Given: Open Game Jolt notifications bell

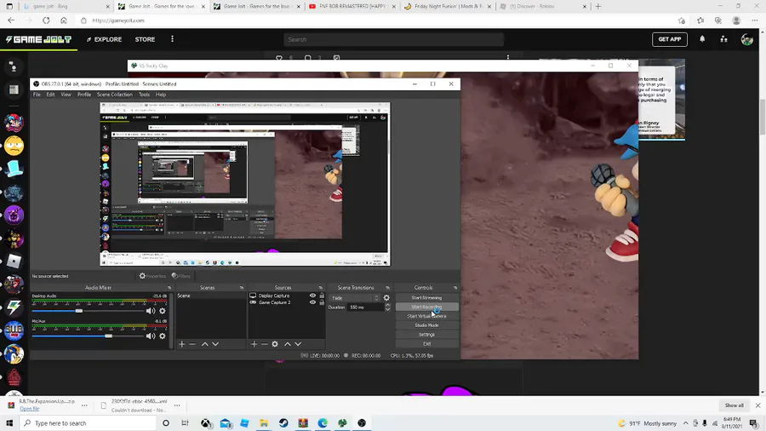Looking at the screenshot, I should pyautogui.click(x=702, y=39).
